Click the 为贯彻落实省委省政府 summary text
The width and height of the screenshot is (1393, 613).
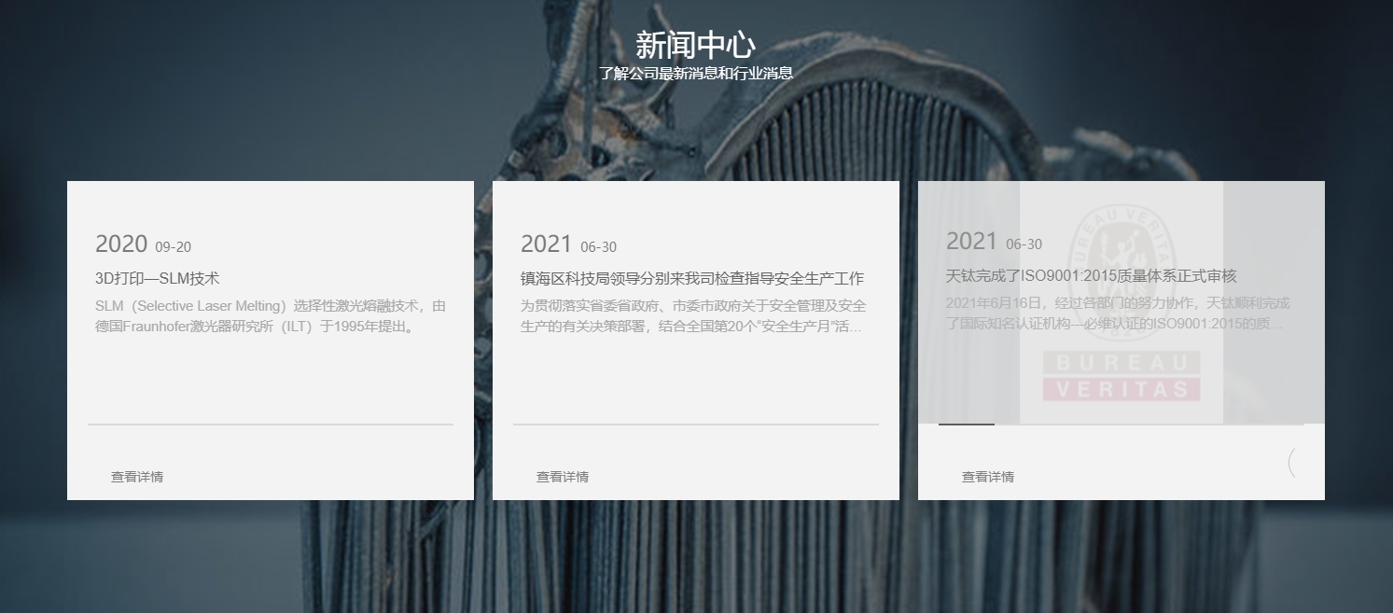pos(692,316)
